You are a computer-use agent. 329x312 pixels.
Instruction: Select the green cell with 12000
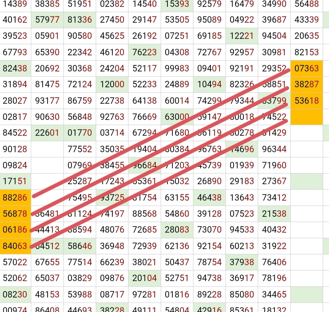point(112,84)
